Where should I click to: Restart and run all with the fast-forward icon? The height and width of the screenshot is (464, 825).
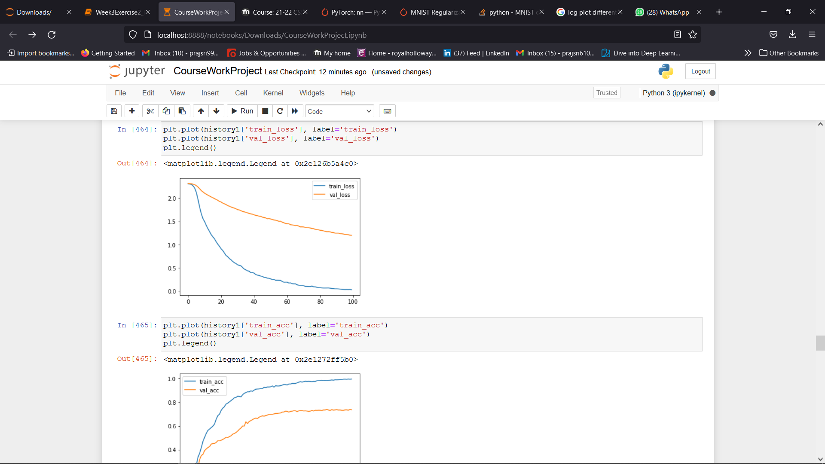295,111
